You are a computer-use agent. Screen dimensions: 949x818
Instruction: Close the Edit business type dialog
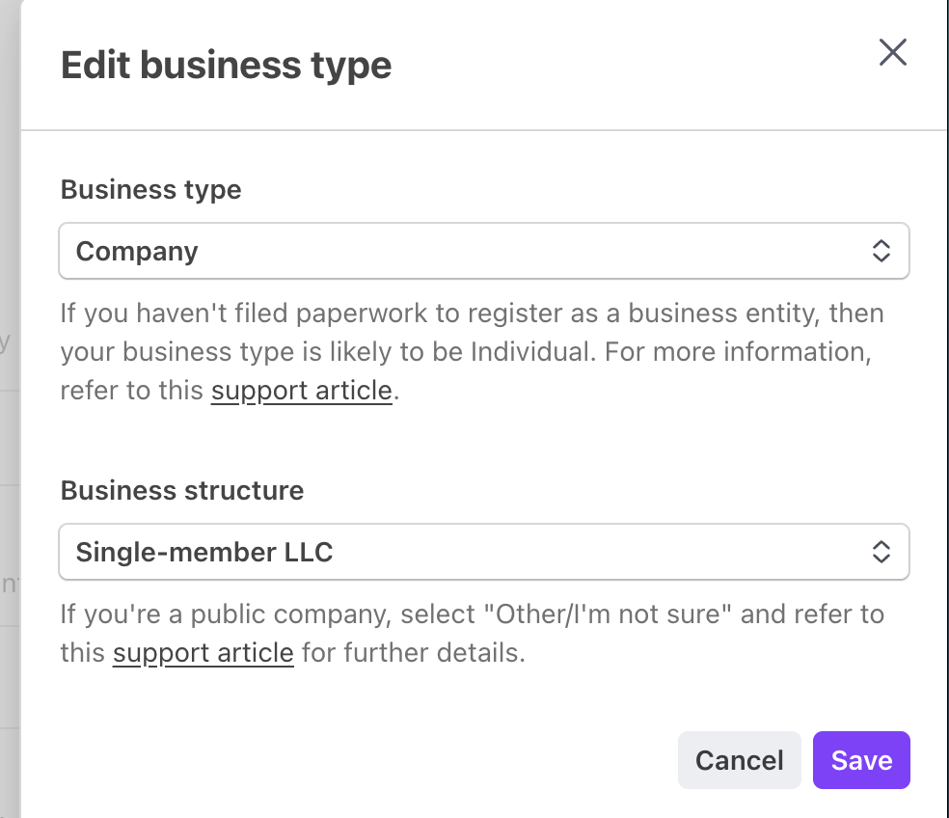tap(893, 52)
